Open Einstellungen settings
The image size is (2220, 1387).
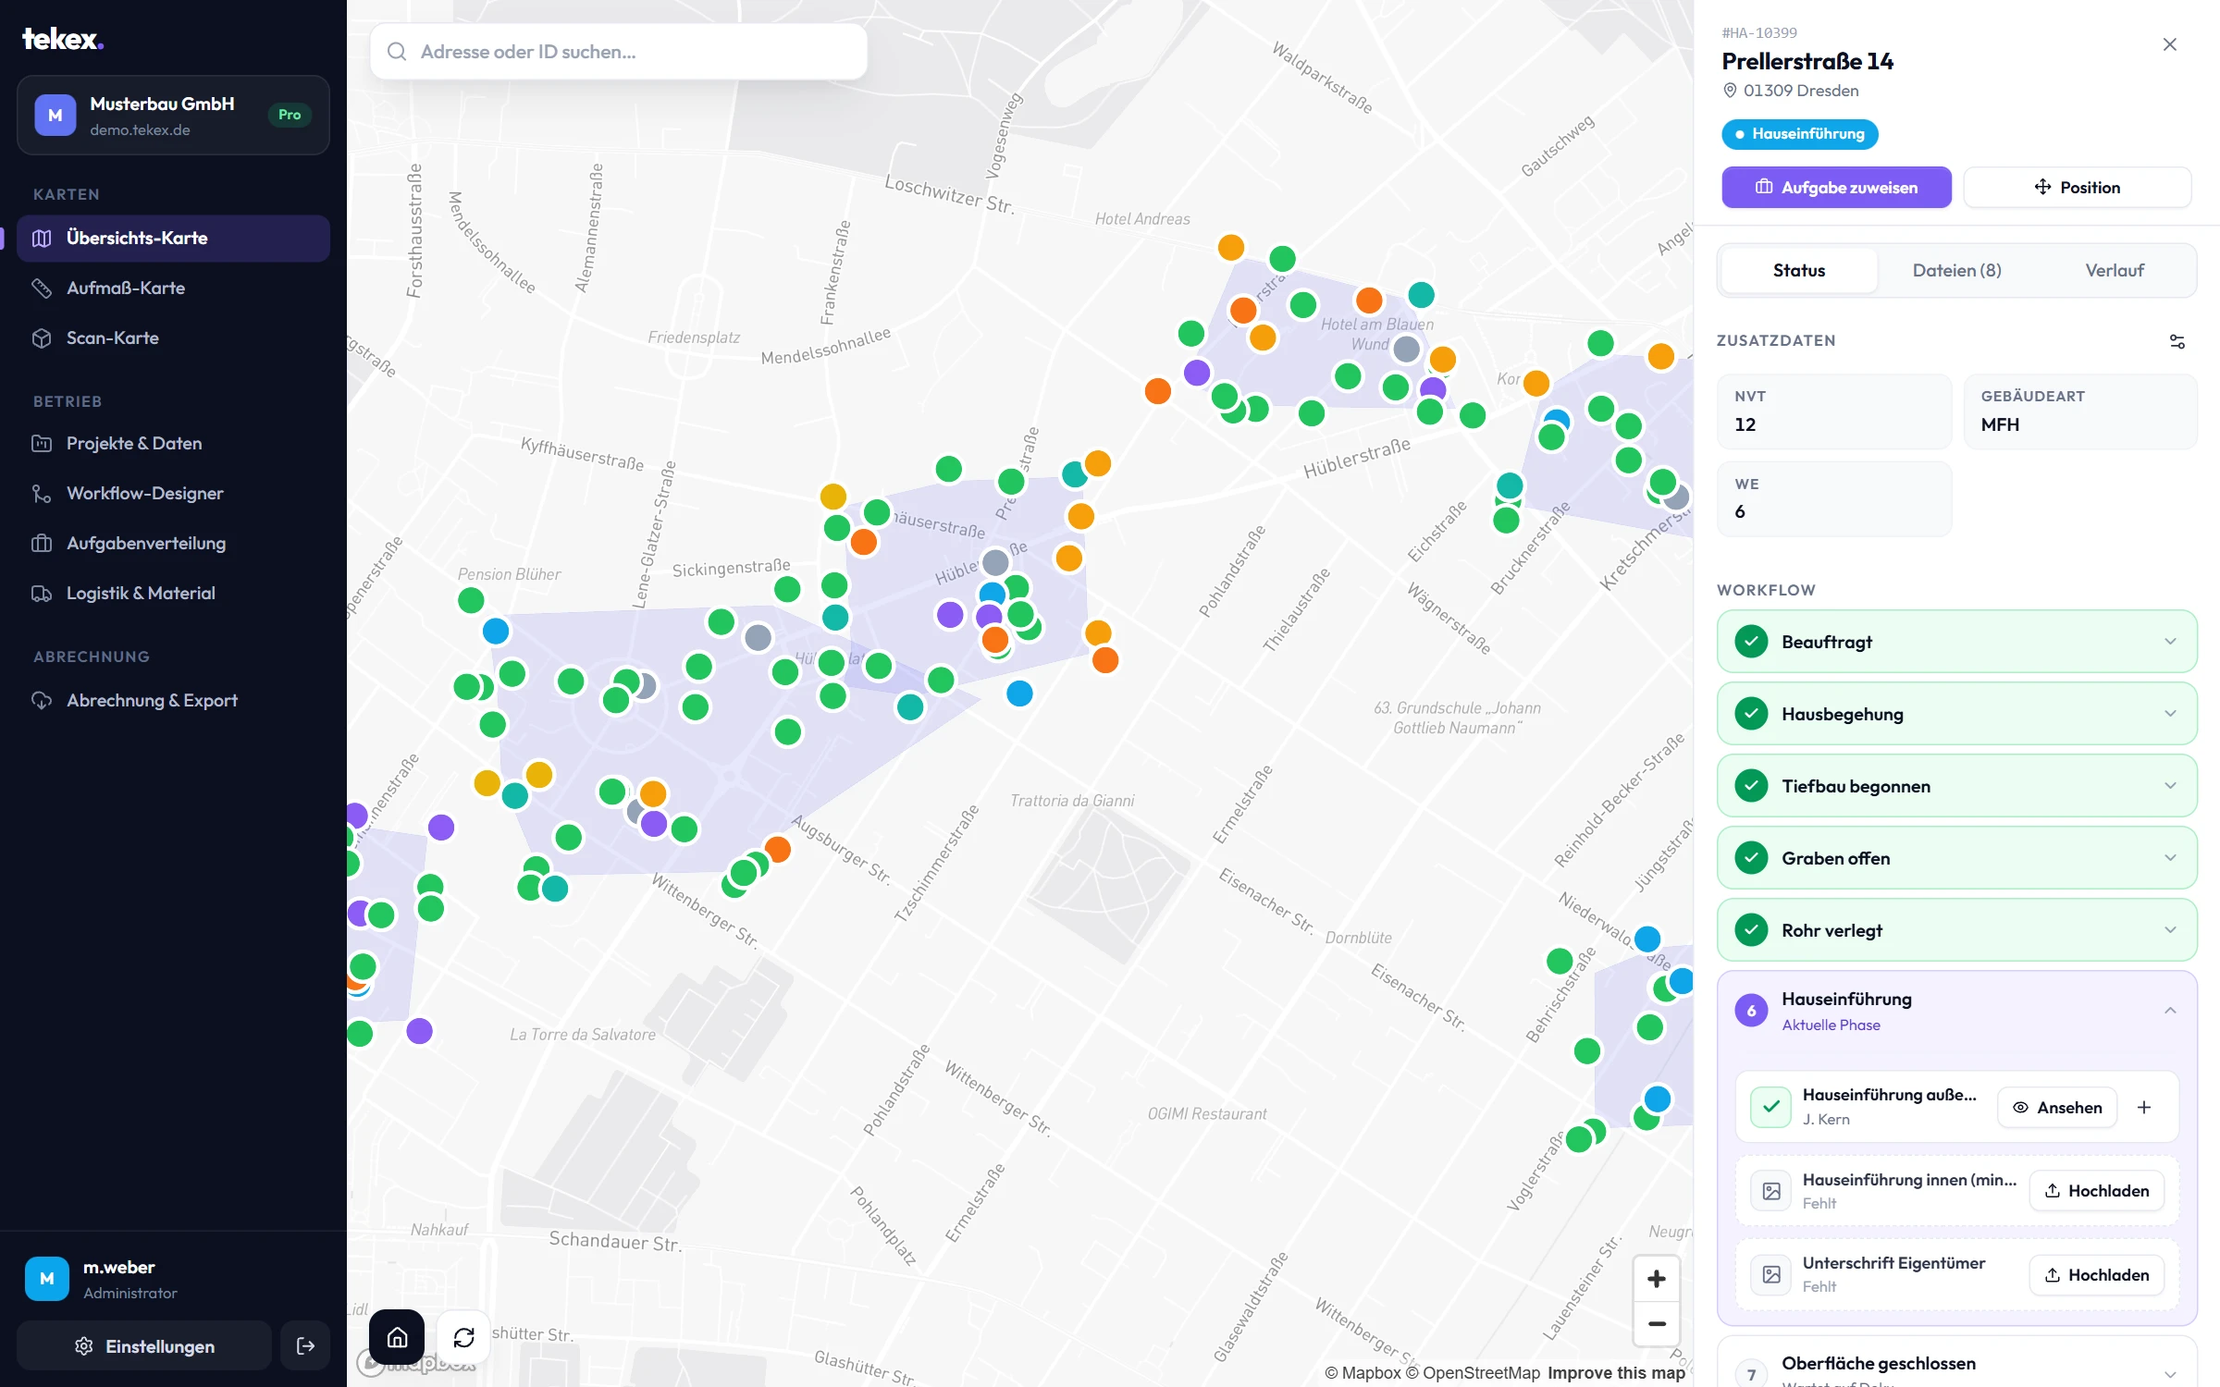[x=144, y=1346]
